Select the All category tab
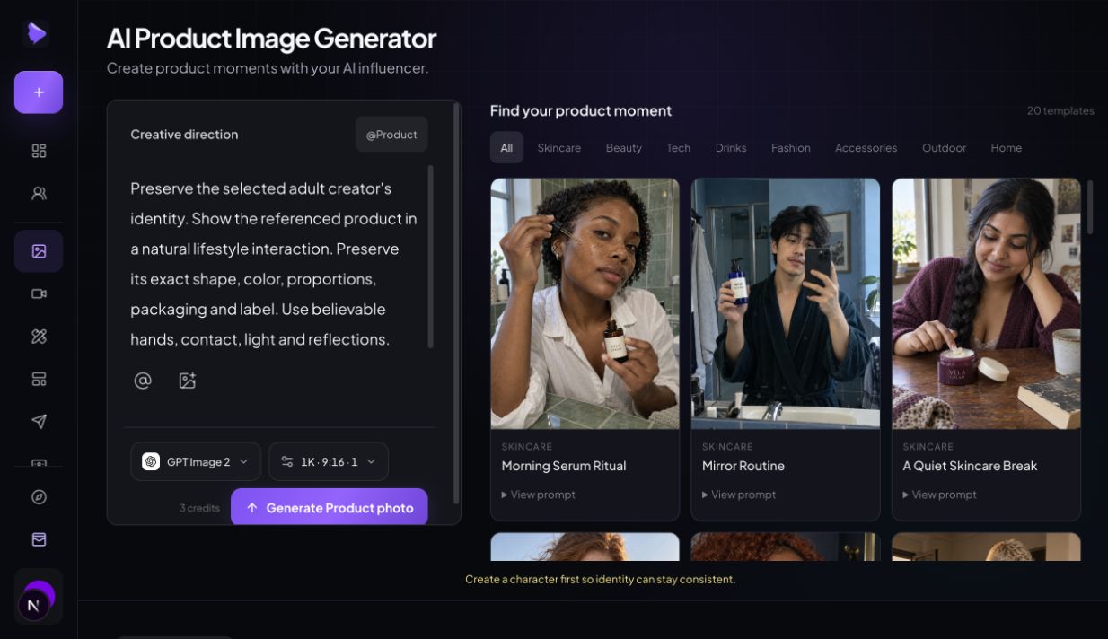The width and height of the screenshot is (1108, 639). tap(506, 148)
